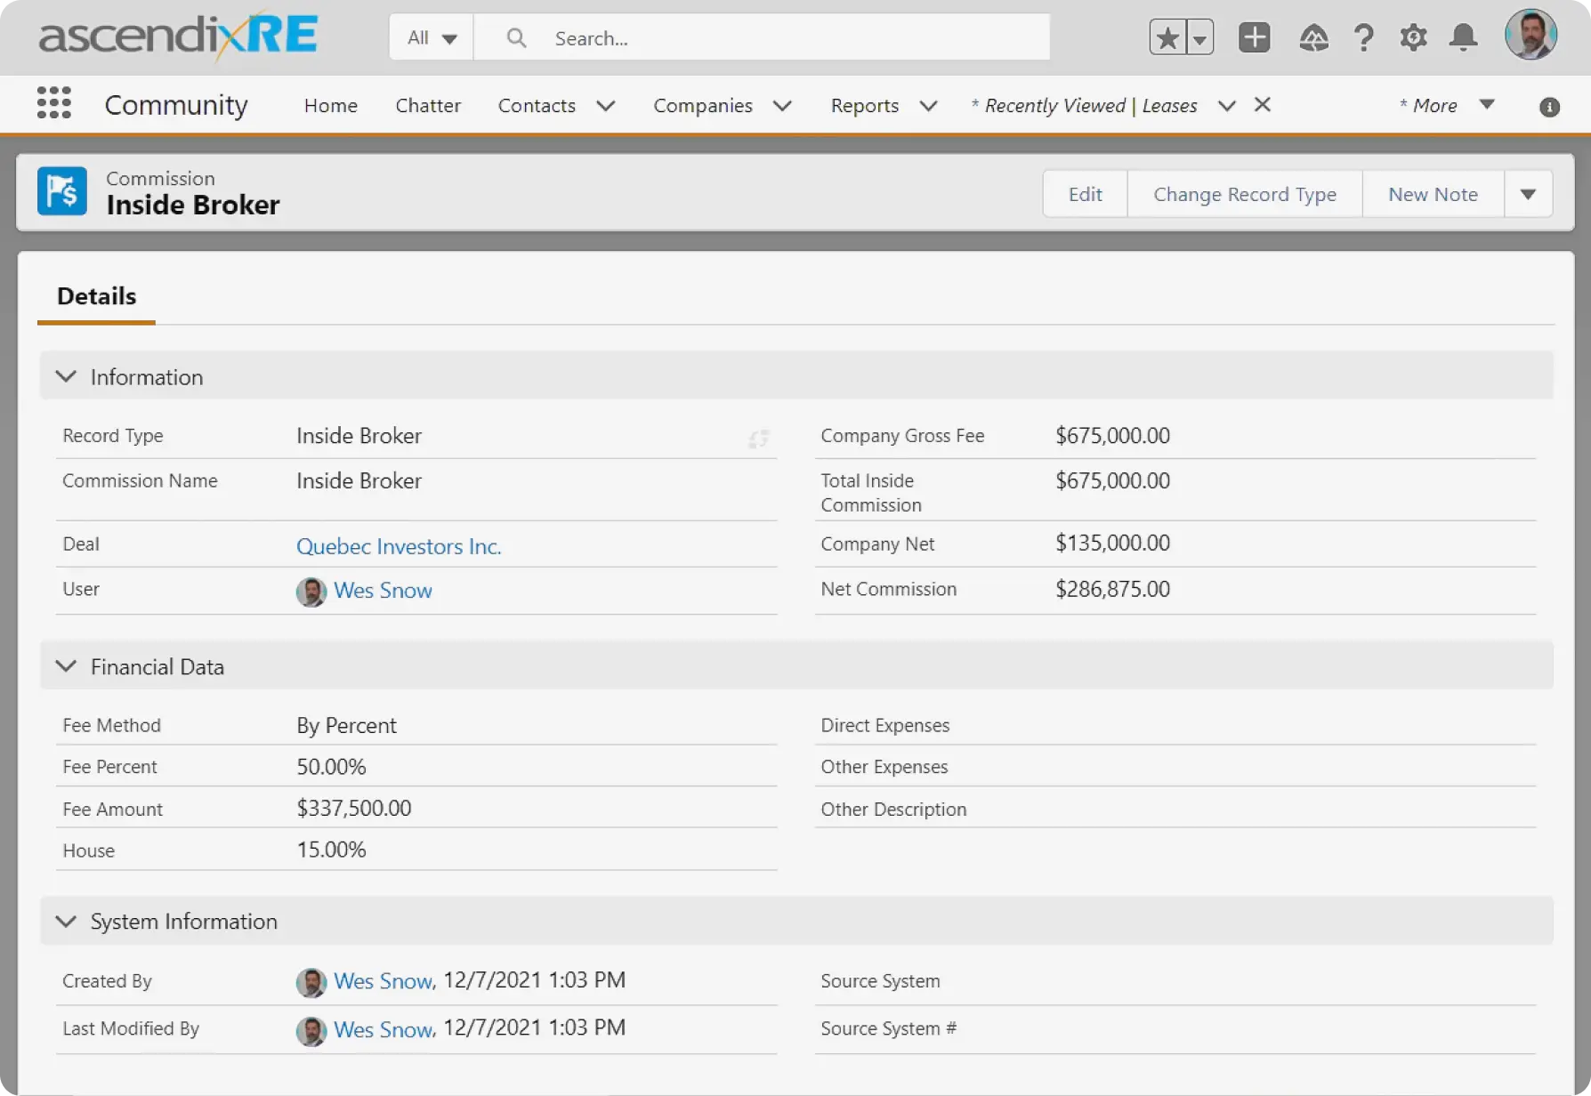The height and width of the screenshot is (1096, 1591).
Task: Click the Other Description field label
Action: (x=893, y=809)
